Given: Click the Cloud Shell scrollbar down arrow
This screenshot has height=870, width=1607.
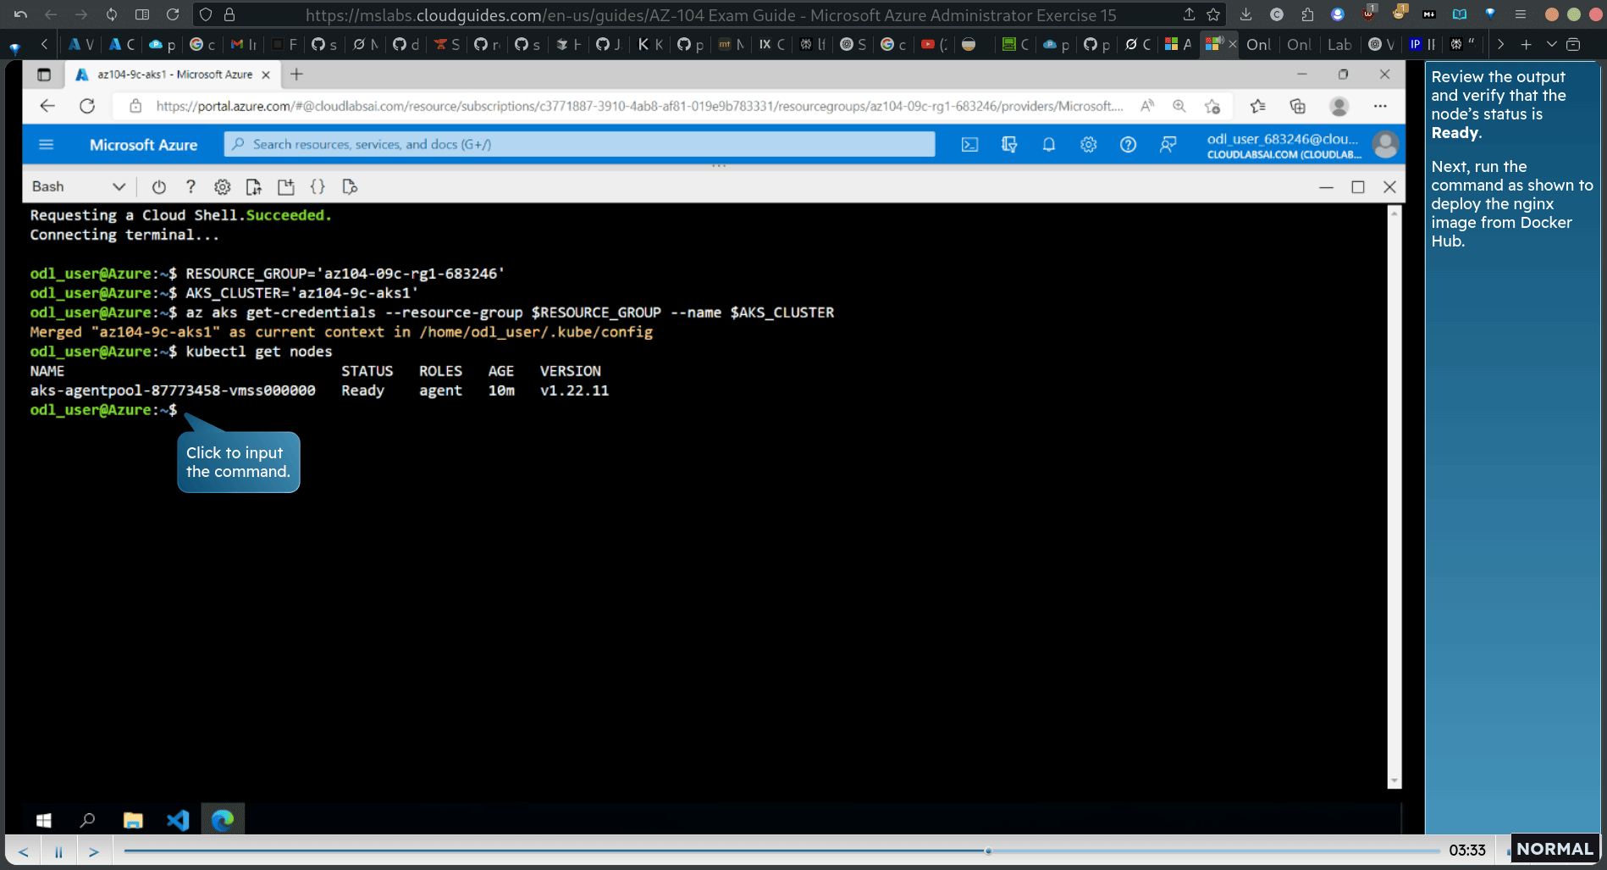Looking at the screenshot, I should coord(1394,781).
